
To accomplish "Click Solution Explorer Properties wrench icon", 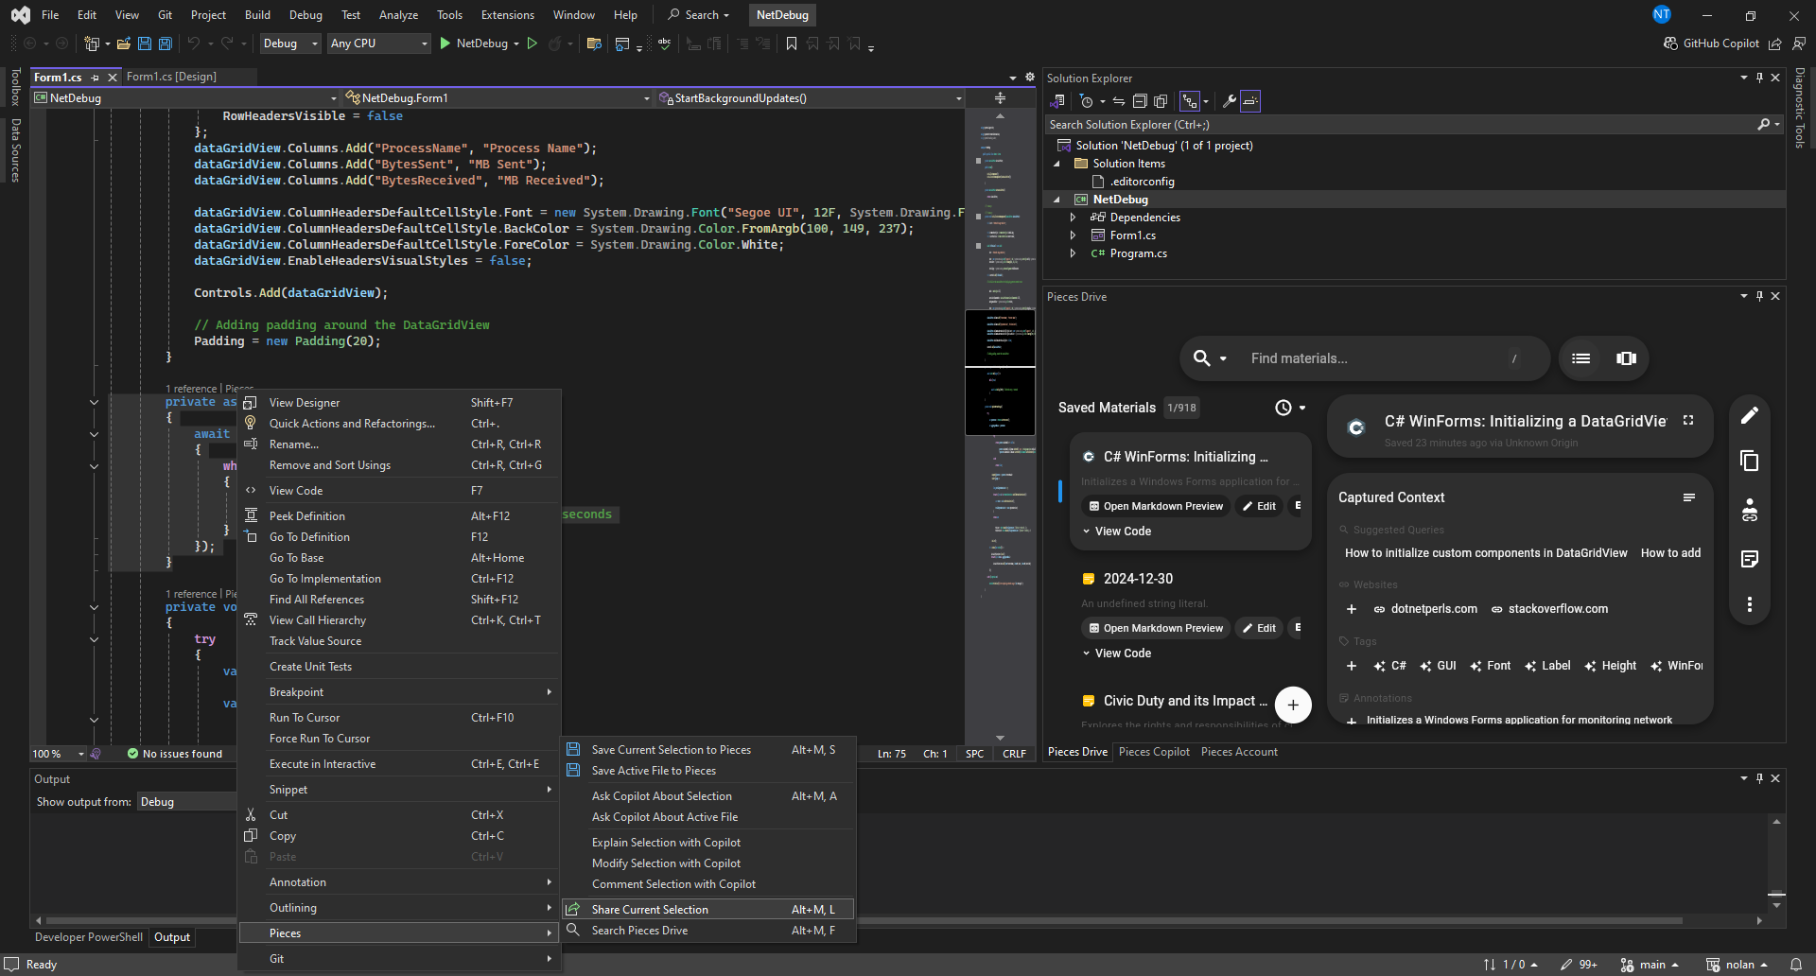I will click(x=1229, y=101).
